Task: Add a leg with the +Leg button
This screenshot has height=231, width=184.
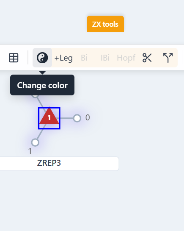Action: coord(63,58)
